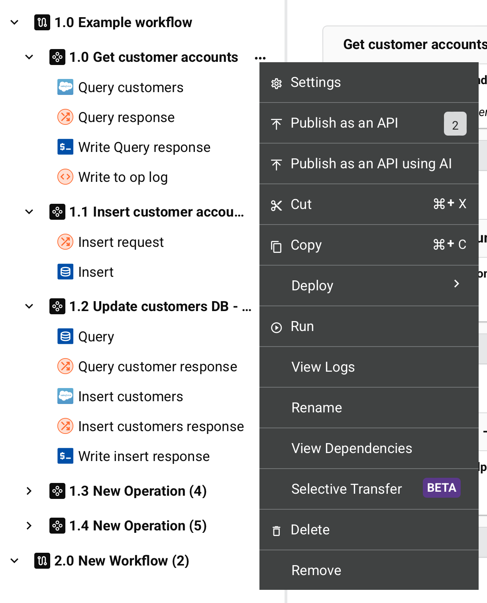Click the Salesforce icon beside Query customers

65,87
